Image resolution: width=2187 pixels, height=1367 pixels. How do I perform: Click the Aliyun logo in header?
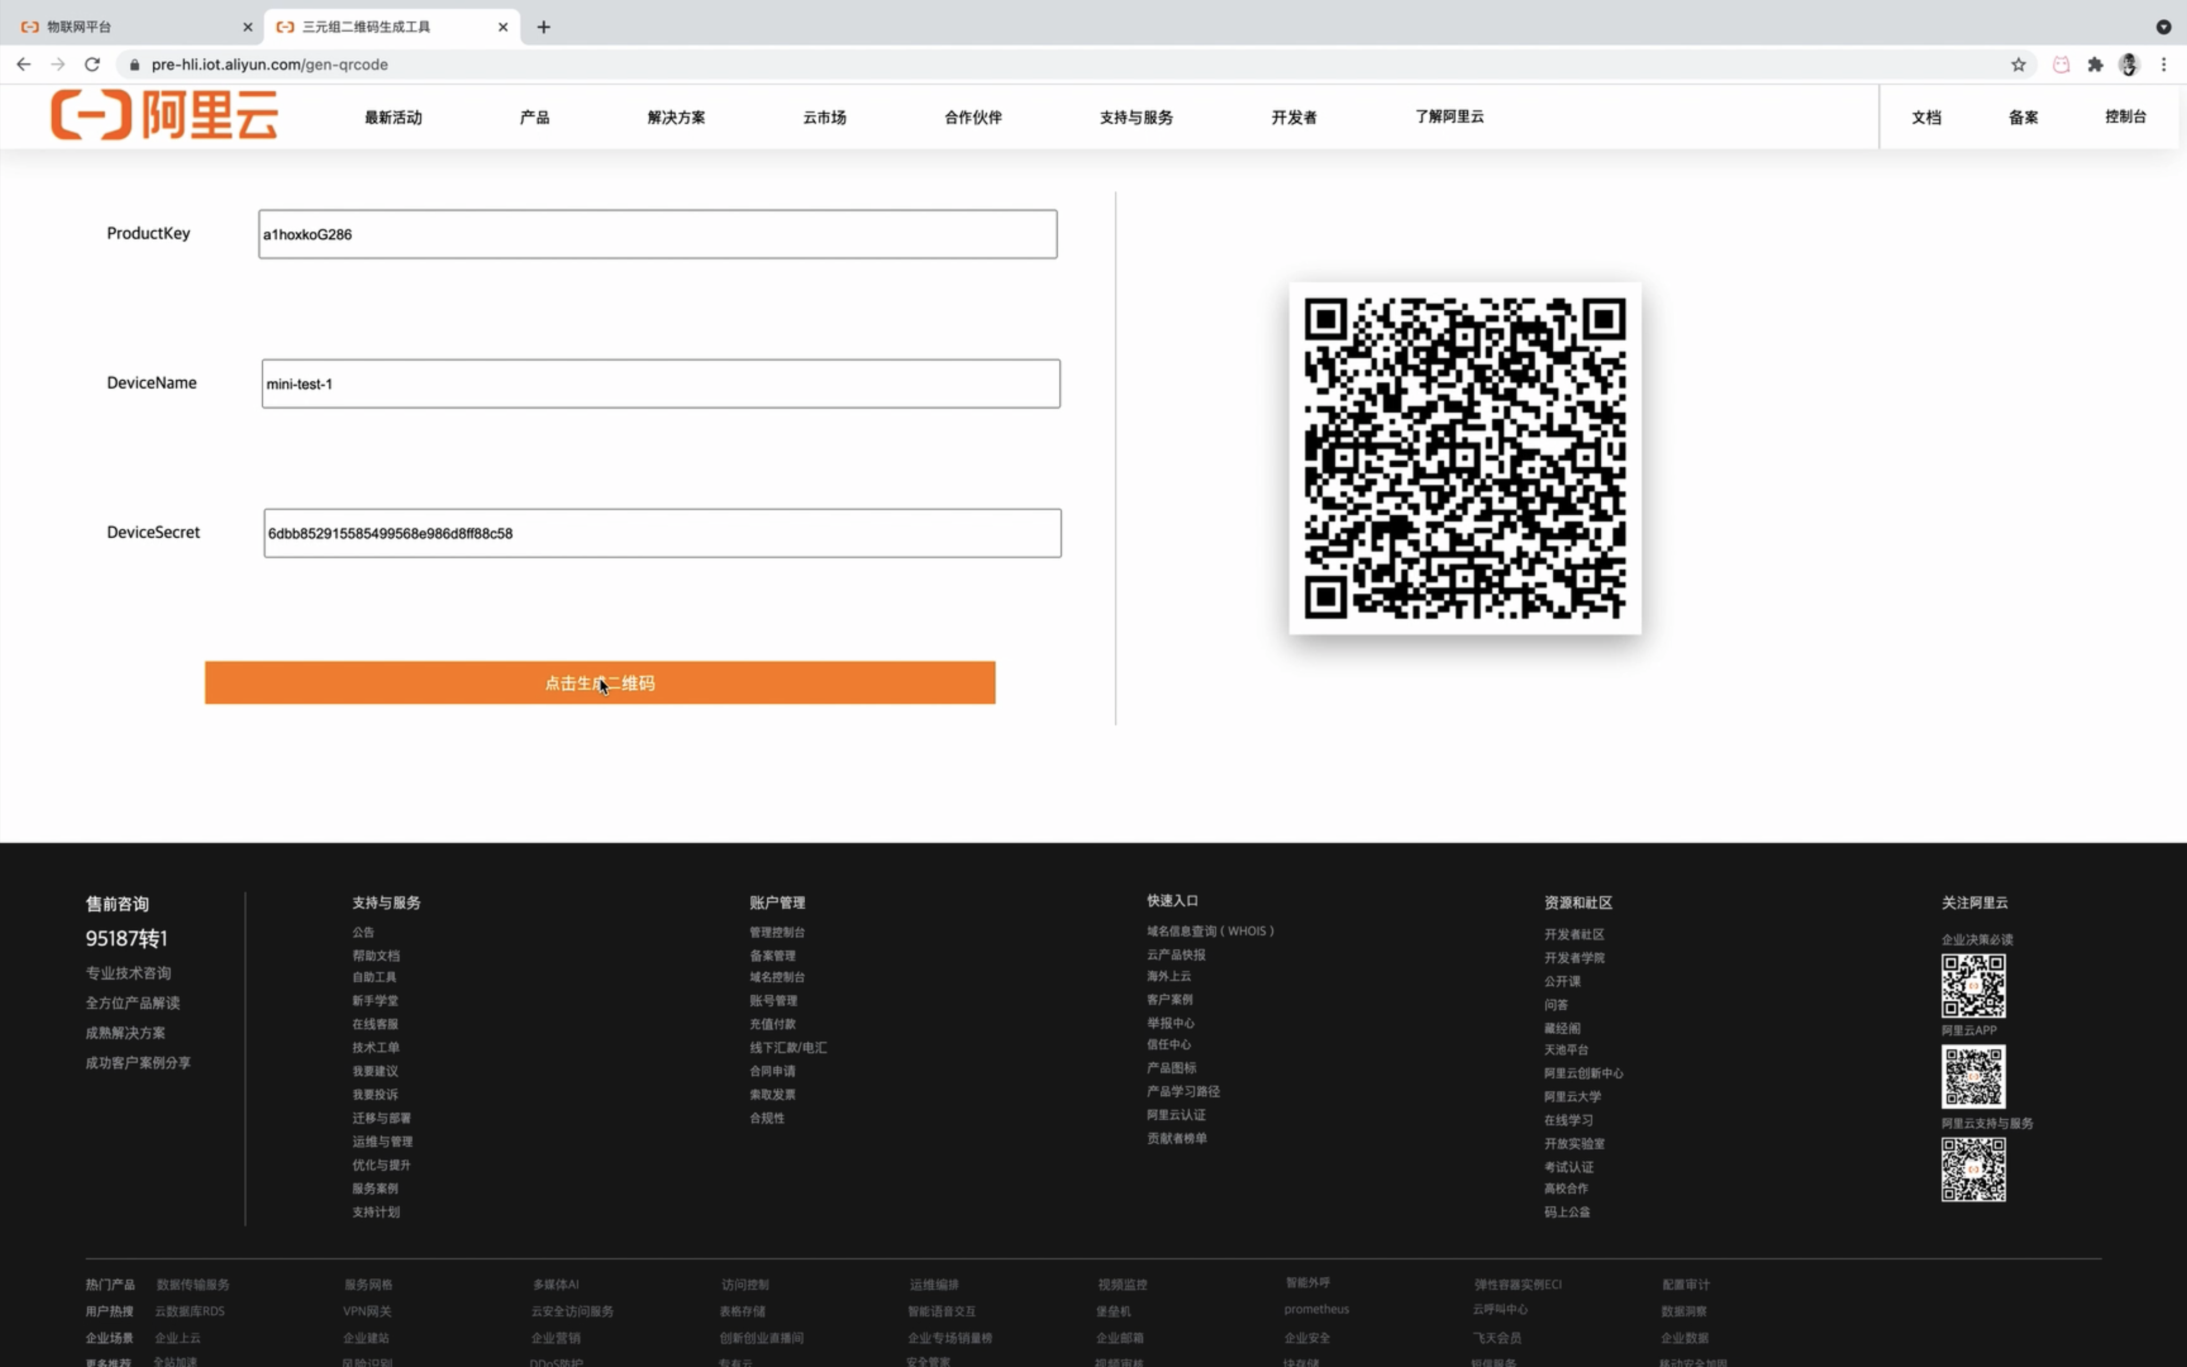coord(163,115)
